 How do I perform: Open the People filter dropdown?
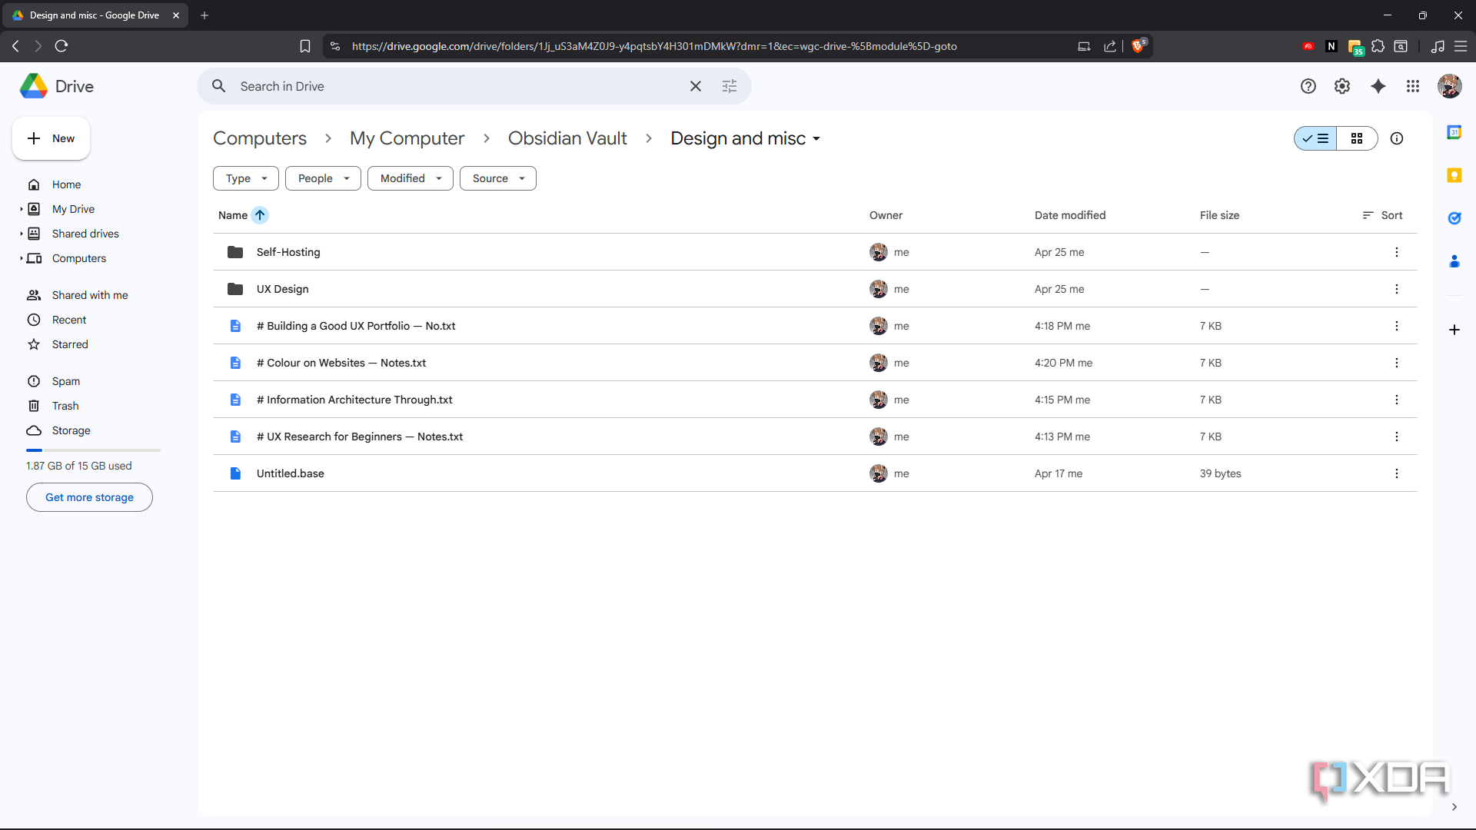pyautogui.click(x=323, y=178)
